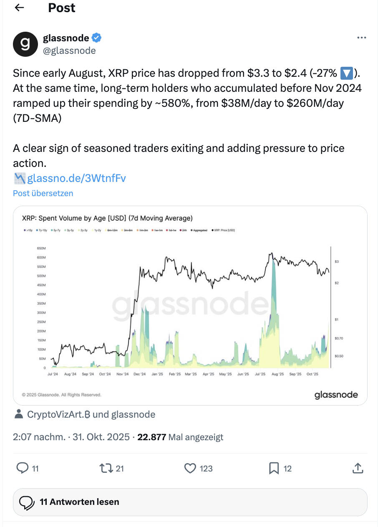Open the glassno.de/3WtnfFv link
This screenshot has height=527, width=378.
[x=76, y=178]
